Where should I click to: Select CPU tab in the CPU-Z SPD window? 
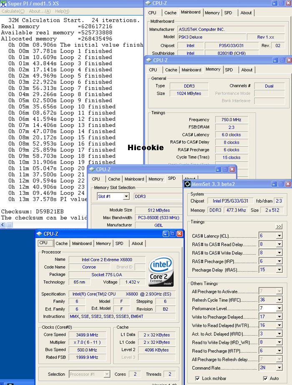click(x=96, y=179)
